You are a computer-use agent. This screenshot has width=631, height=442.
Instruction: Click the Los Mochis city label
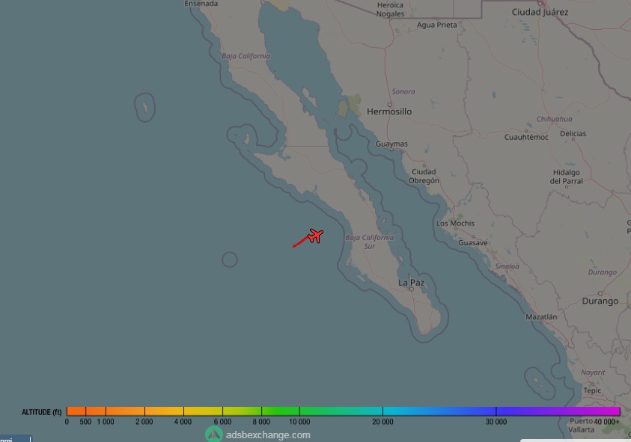(456, 223)
